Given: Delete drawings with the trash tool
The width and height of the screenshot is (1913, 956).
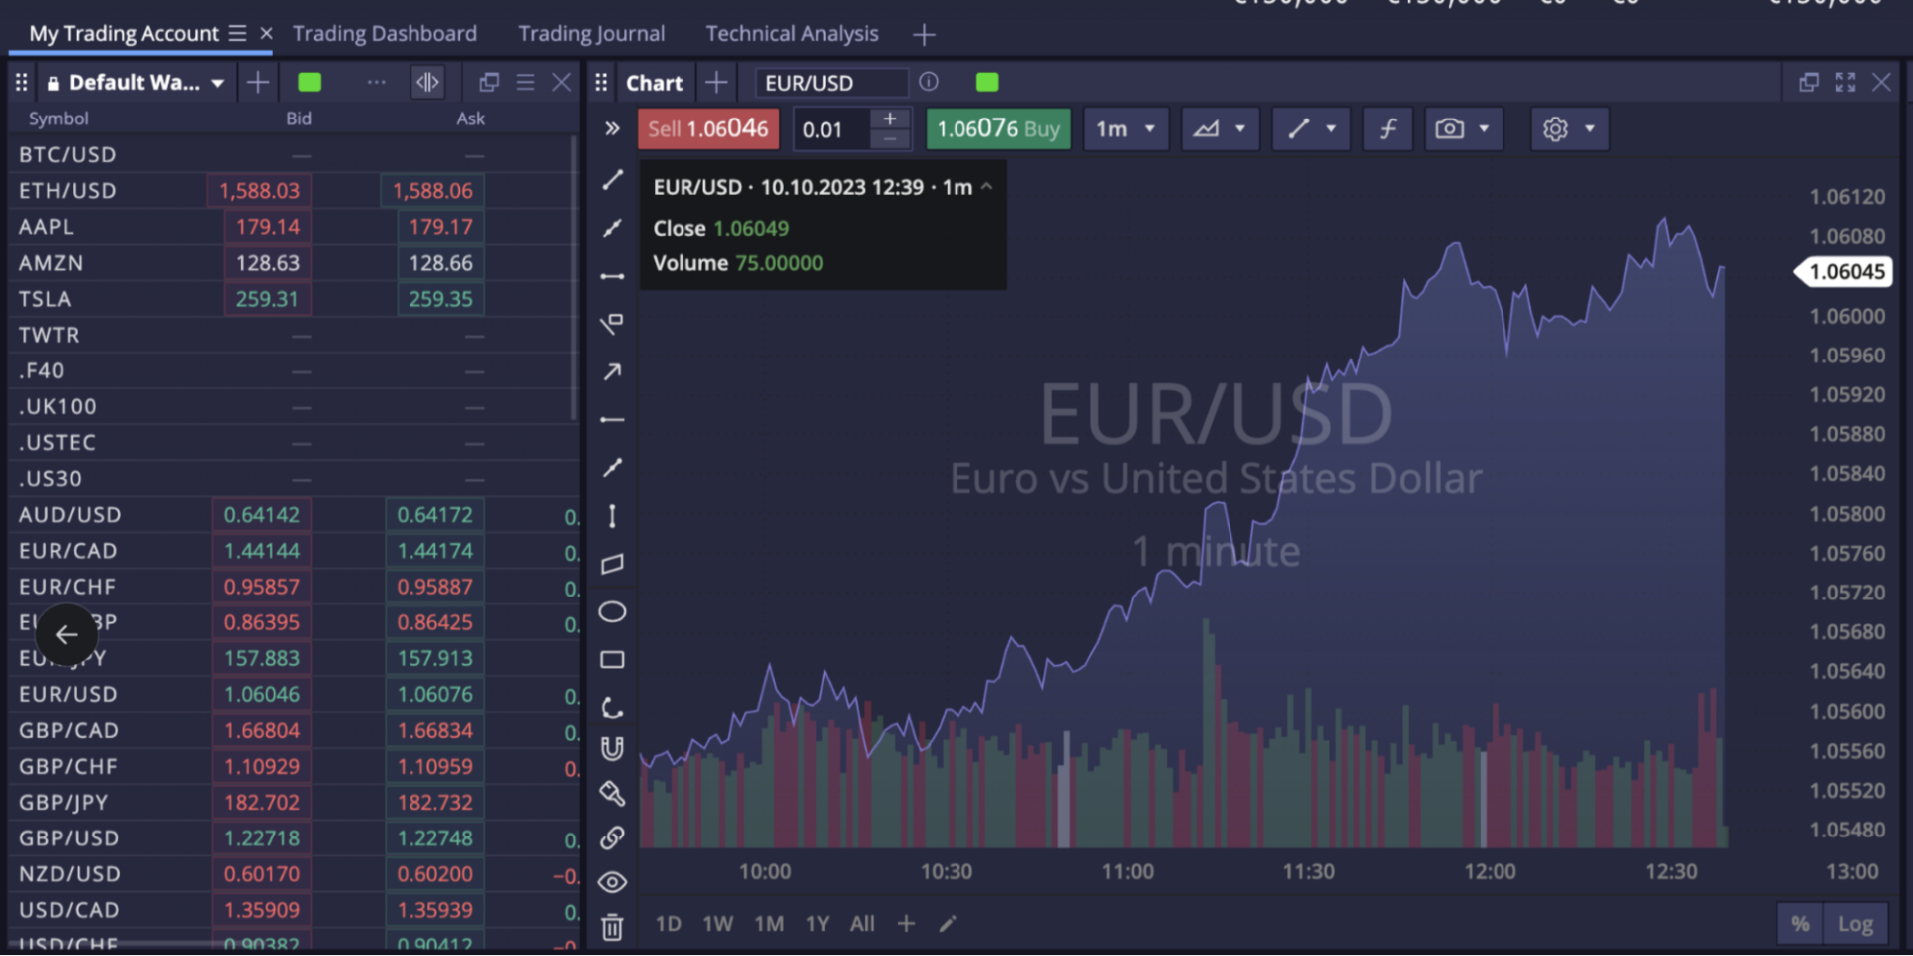Looking at the screenshot, I should tap(612, 926).
